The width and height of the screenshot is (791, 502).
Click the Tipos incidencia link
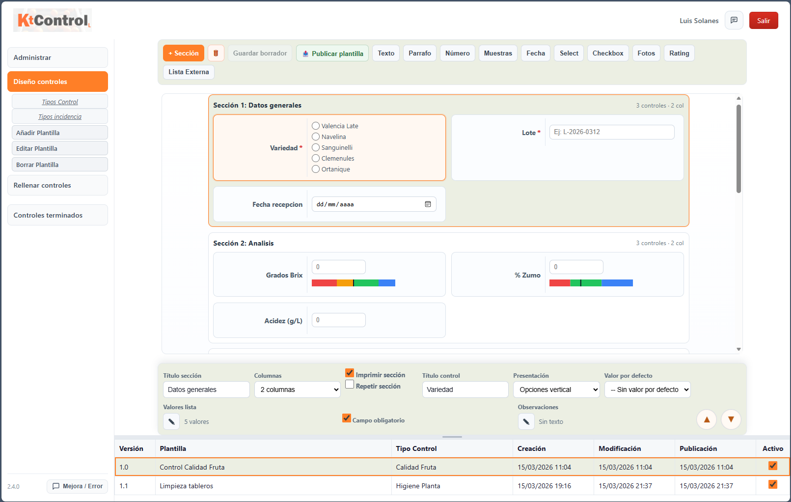point(60,117)
